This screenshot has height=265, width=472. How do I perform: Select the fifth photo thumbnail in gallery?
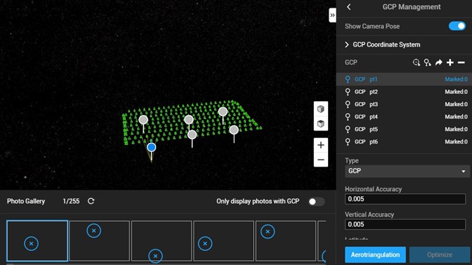point(286,241)
